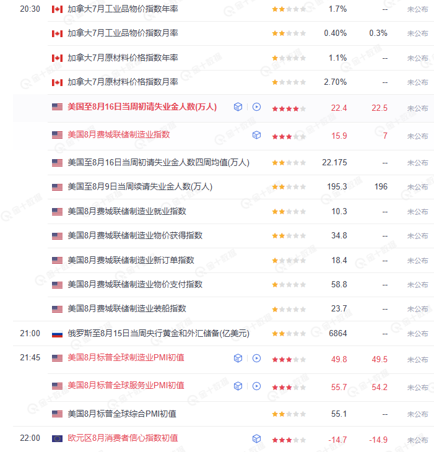Open data cube icon for 美国8月费城联储制造业指数
The width and height of the screenshot is (434, 452).
[256, 135]
